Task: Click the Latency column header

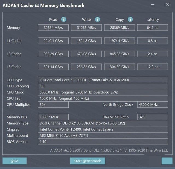Action: [153, 20]
